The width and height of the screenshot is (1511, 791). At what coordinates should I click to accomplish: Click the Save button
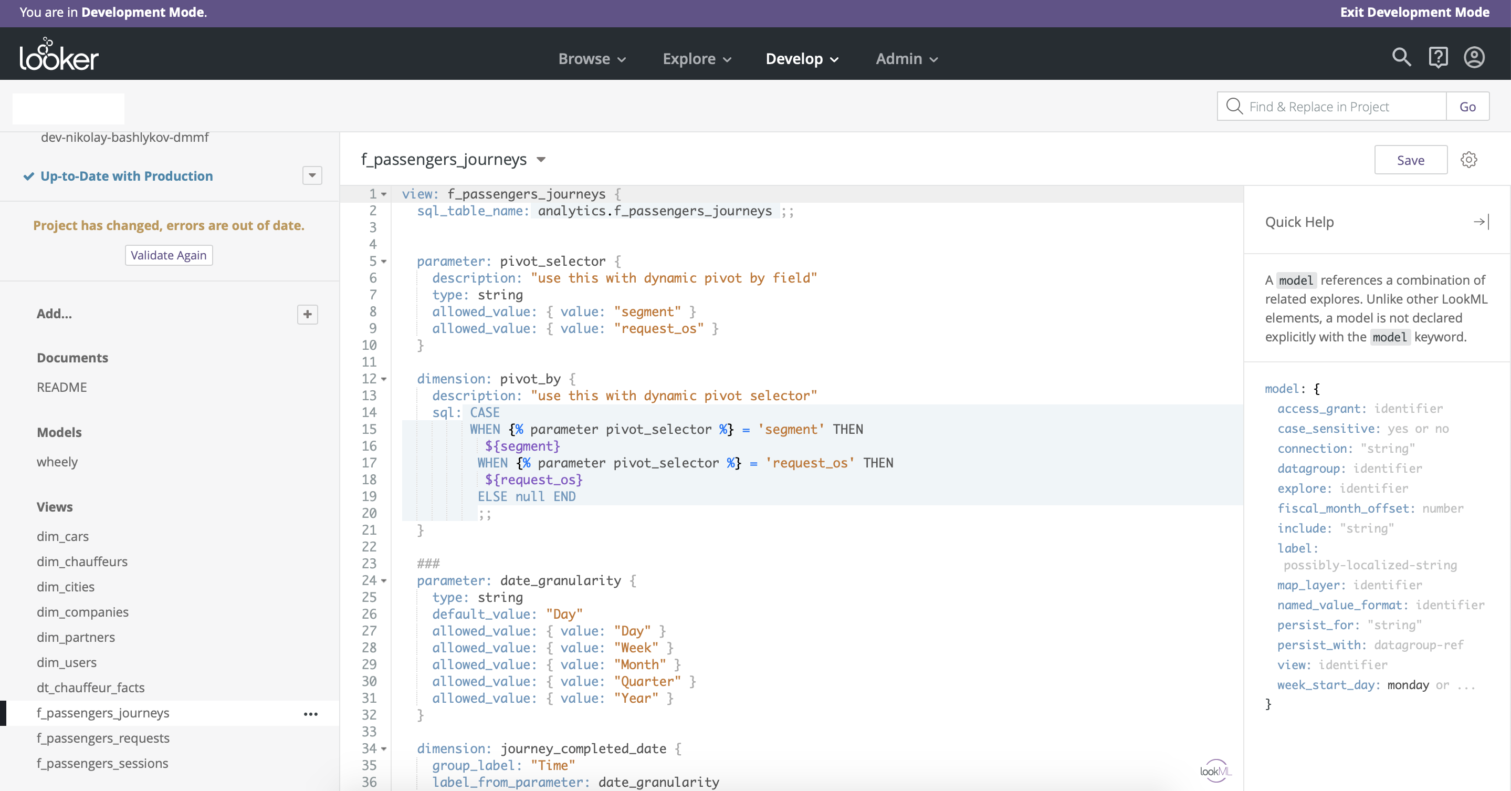point(1410,160)
